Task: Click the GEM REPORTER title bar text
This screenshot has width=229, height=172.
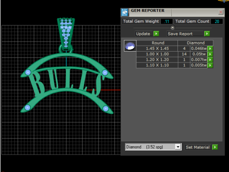Action: coord(147,11)
